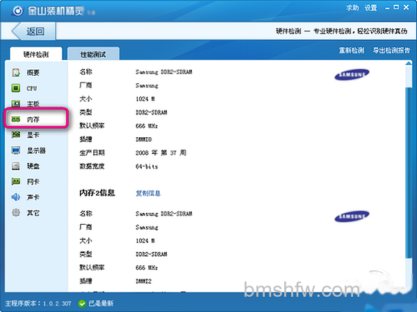Open the 主板 motherboard icon
Viewport: 417px width, 312px height.
pyautogui.click(x=16, y=103)
